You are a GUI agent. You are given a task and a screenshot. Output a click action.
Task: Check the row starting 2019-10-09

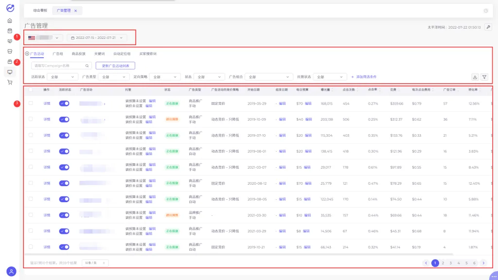coord(31,119)
